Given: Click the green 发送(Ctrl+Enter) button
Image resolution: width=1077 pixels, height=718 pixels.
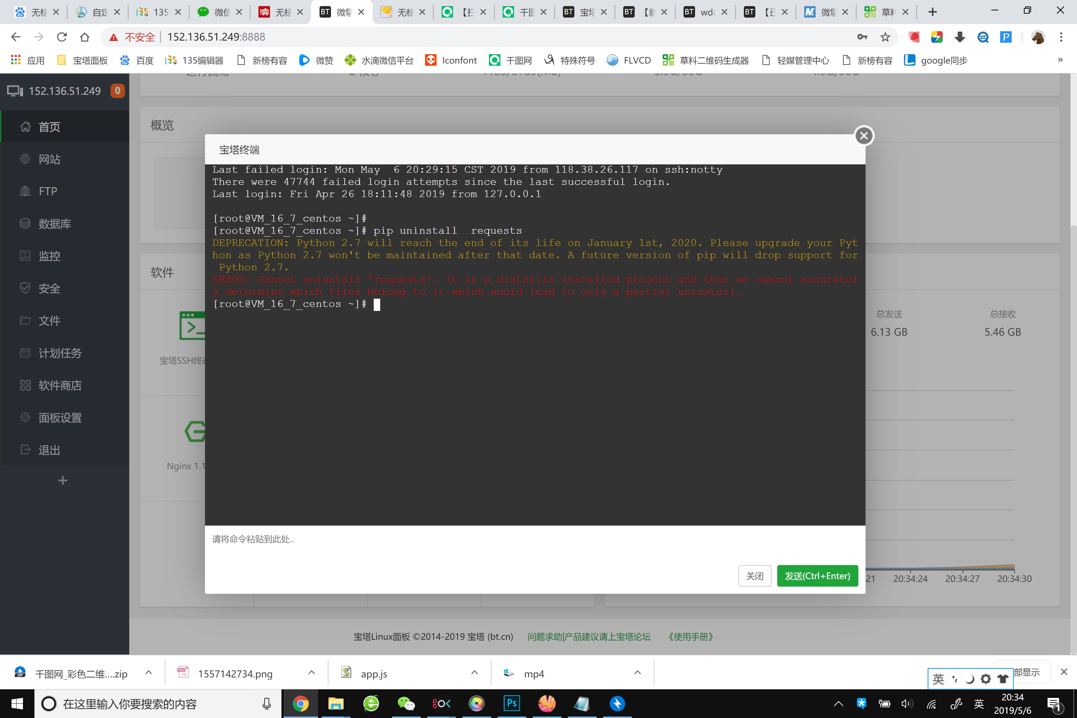Looking at the screenshot, I should (817, 575).
